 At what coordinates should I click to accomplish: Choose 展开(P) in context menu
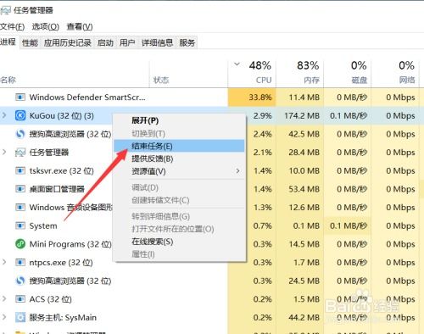[x=179, y=120]
